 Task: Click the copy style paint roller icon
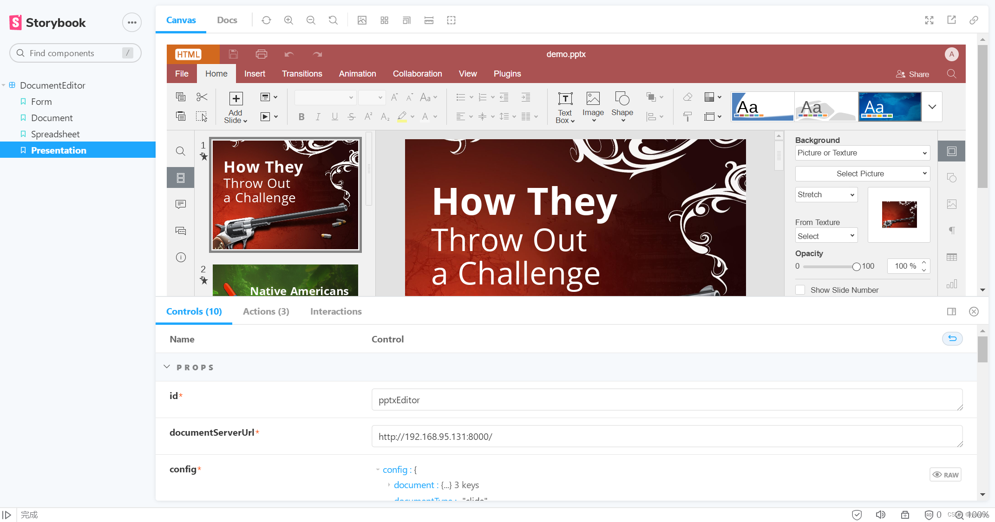pos(687,116)
